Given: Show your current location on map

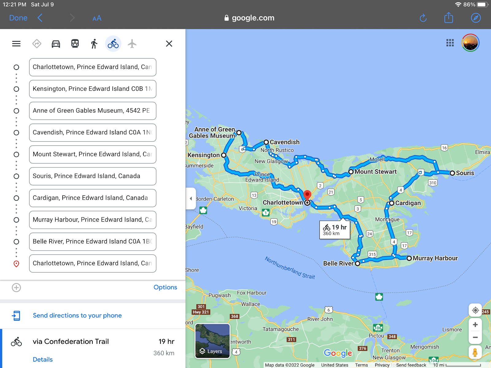Looking at the screenshot, I should [x=475, y=310].
